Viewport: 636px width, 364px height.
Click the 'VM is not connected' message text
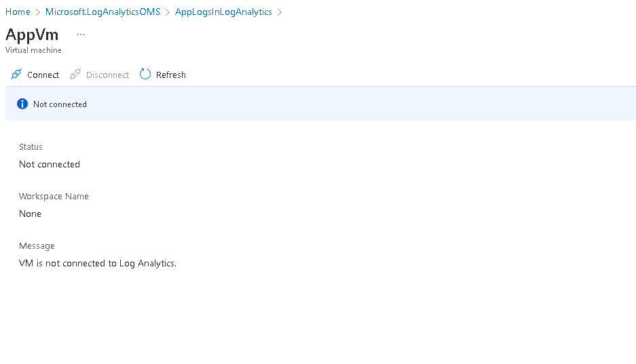pos(98,263)
